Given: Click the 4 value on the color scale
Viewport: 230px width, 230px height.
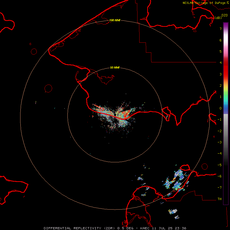Looking at the screenshot, I should [x=221, y=63].
